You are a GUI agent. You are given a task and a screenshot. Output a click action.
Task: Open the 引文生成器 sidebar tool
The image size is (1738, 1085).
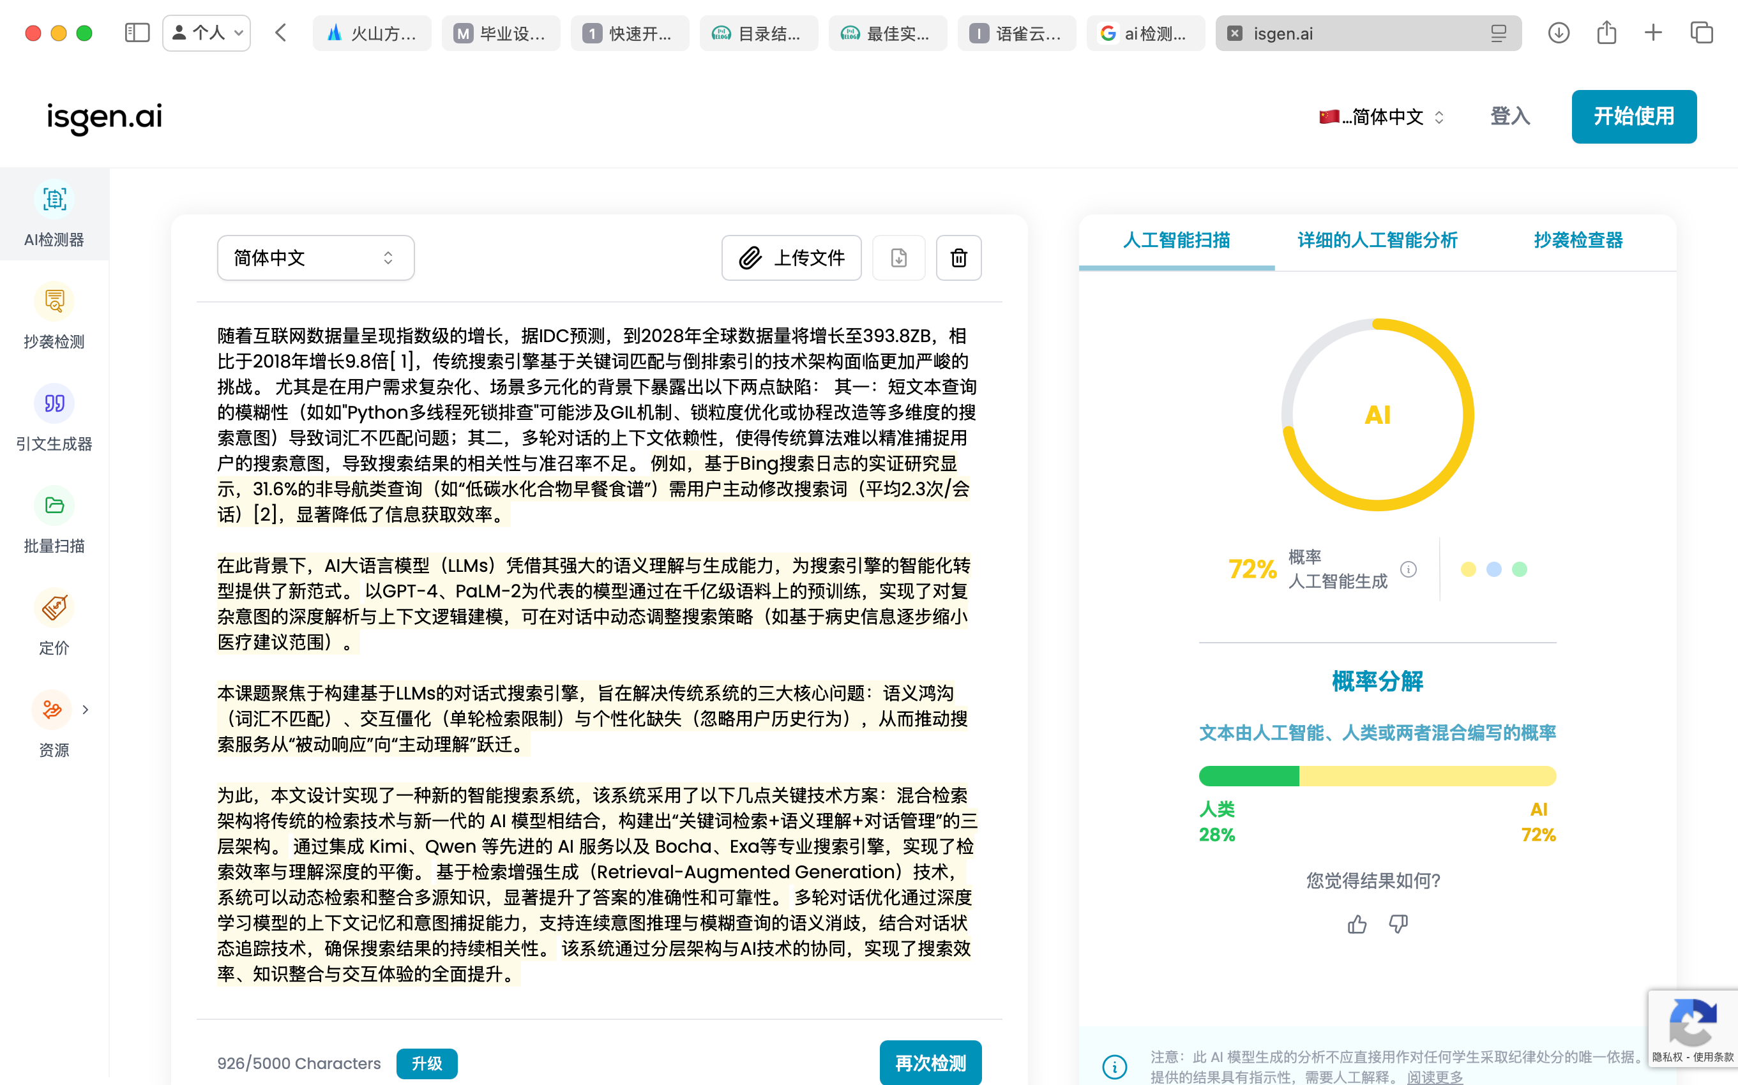[54, 418]
